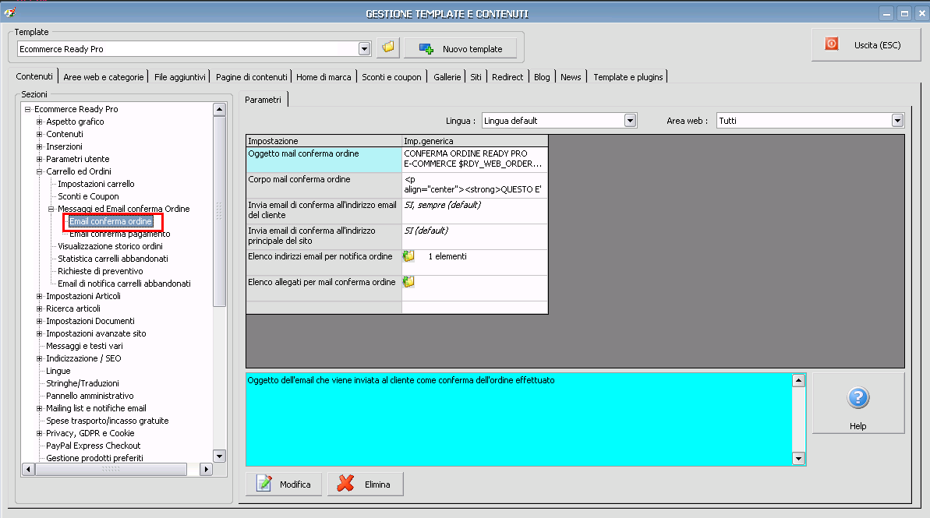Screen dimensions: 930x518
Task: Open folder icon for Elenco allegati row
Action: [x=408, y=281]
